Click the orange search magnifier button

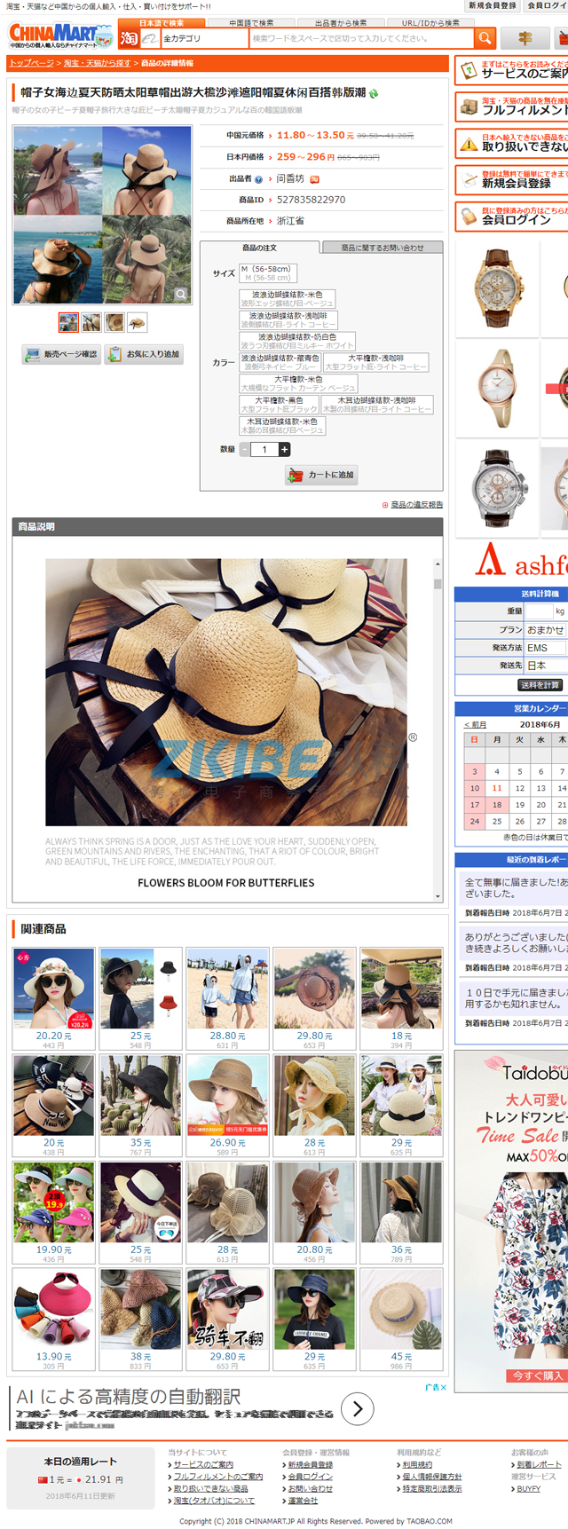(484, 38)
